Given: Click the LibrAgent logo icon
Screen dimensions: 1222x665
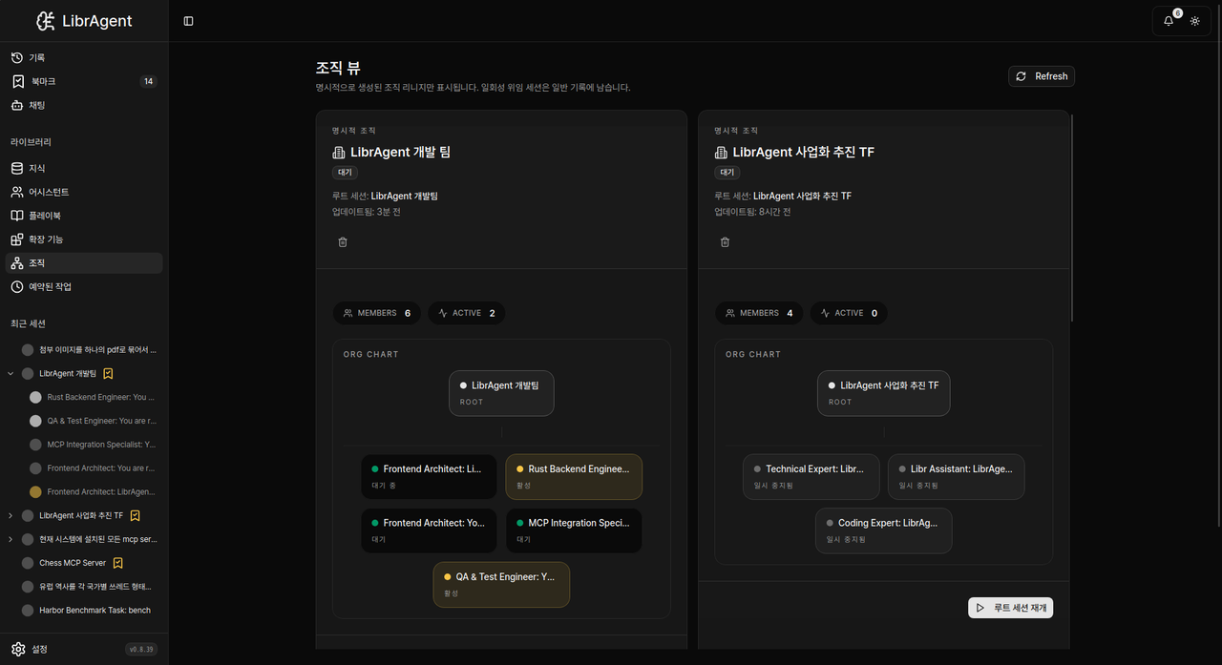Looking at the screenshot, I should click(x=45, y=21).
